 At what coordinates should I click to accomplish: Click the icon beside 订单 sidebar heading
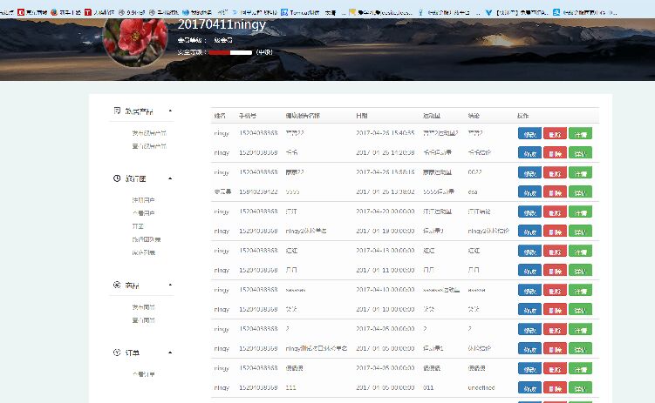117,353
